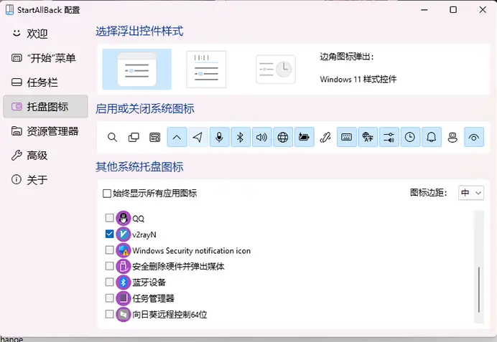Toggle the Touch keyboard system icon
The width and height of the screenshot is (497, 342).
(x=347, y=138)
